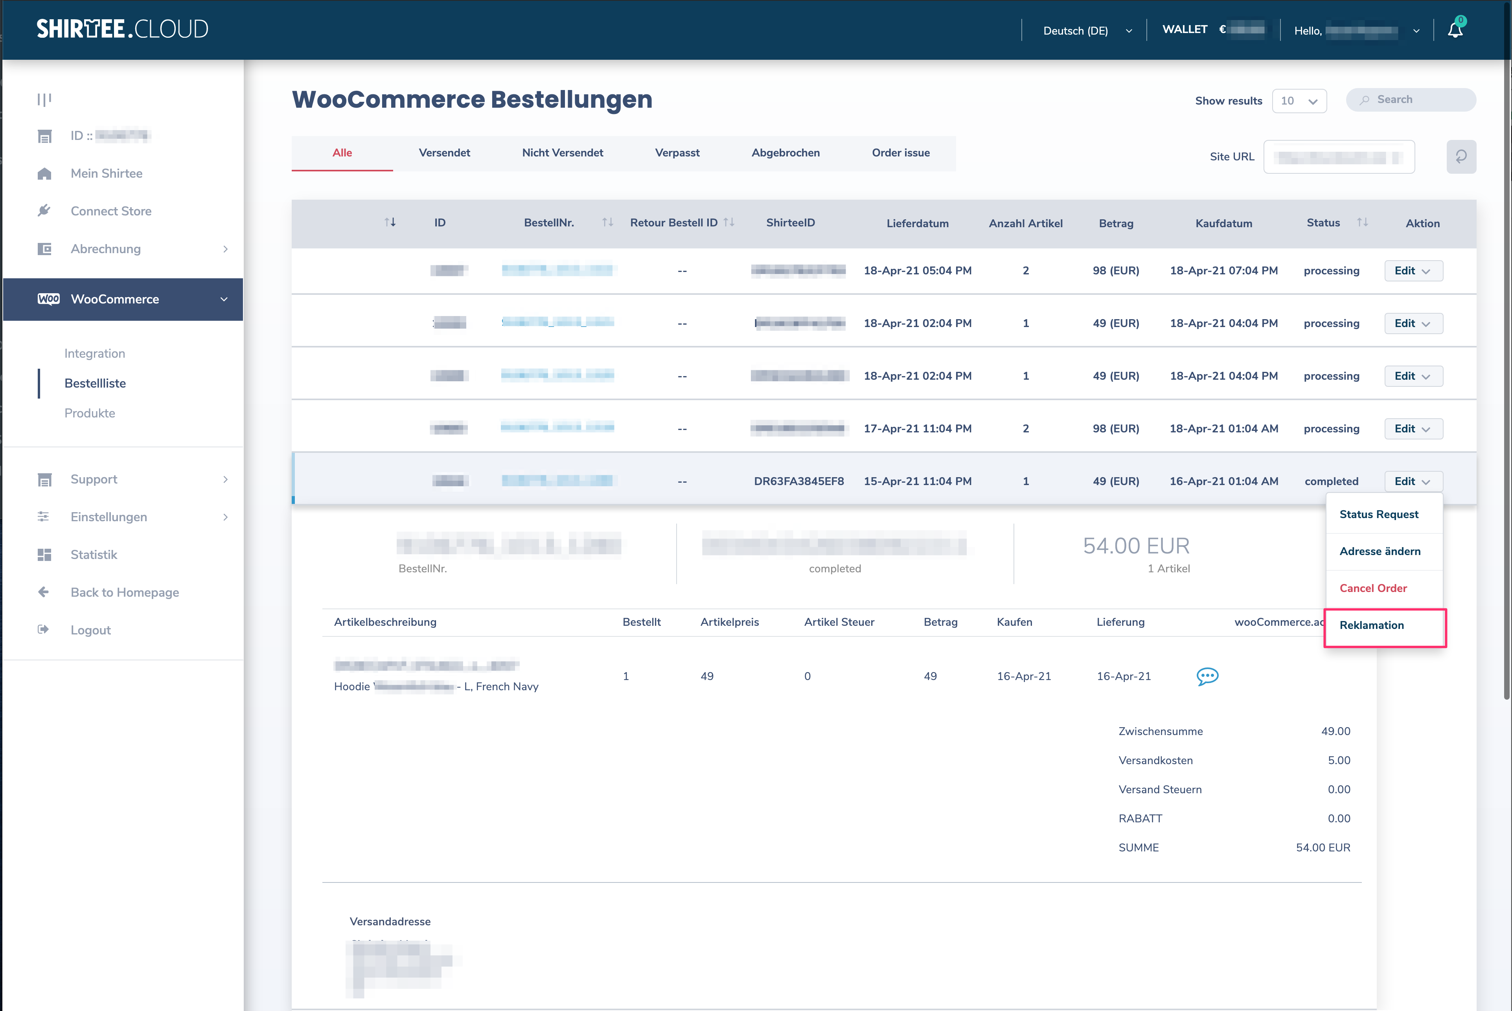Click the Statistik link
This screenshot has width=1512, height=1011.
pos(94,555)
